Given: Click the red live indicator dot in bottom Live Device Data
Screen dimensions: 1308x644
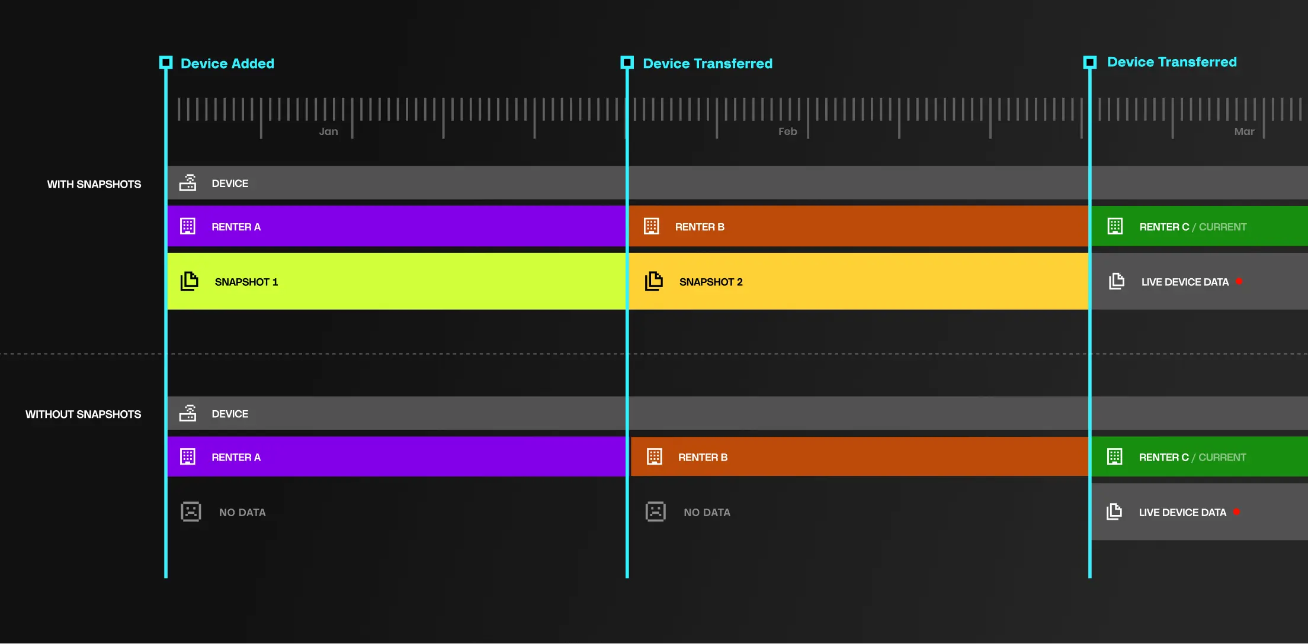Looking at the screenshot, I should point(1236,512).
